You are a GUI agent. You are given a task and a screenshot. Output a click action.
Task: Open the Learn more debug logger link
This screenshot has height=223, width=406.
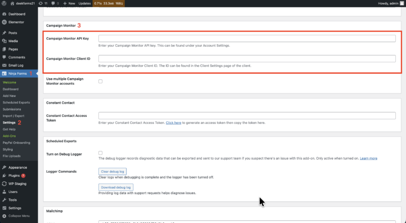click(368, 158)
